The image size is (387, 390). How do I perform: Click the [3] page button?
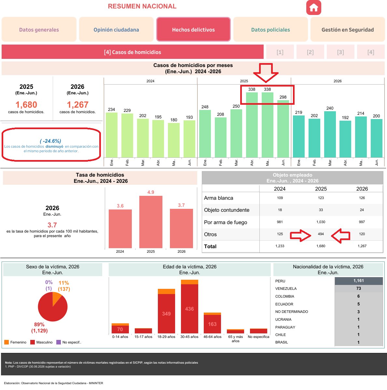[x=340, y=52]
